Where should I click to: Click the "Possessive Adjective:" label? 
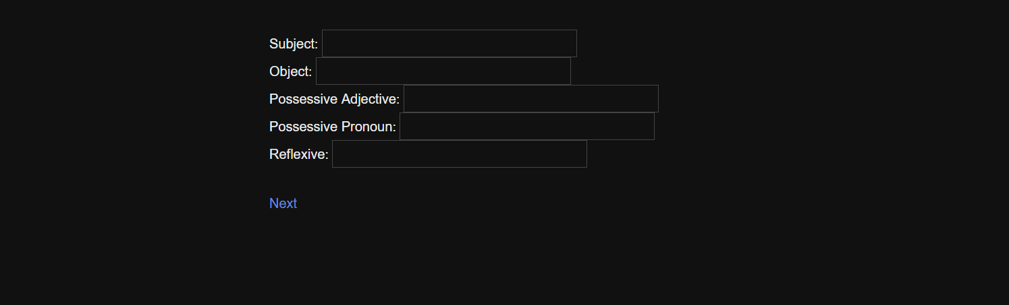334,99
